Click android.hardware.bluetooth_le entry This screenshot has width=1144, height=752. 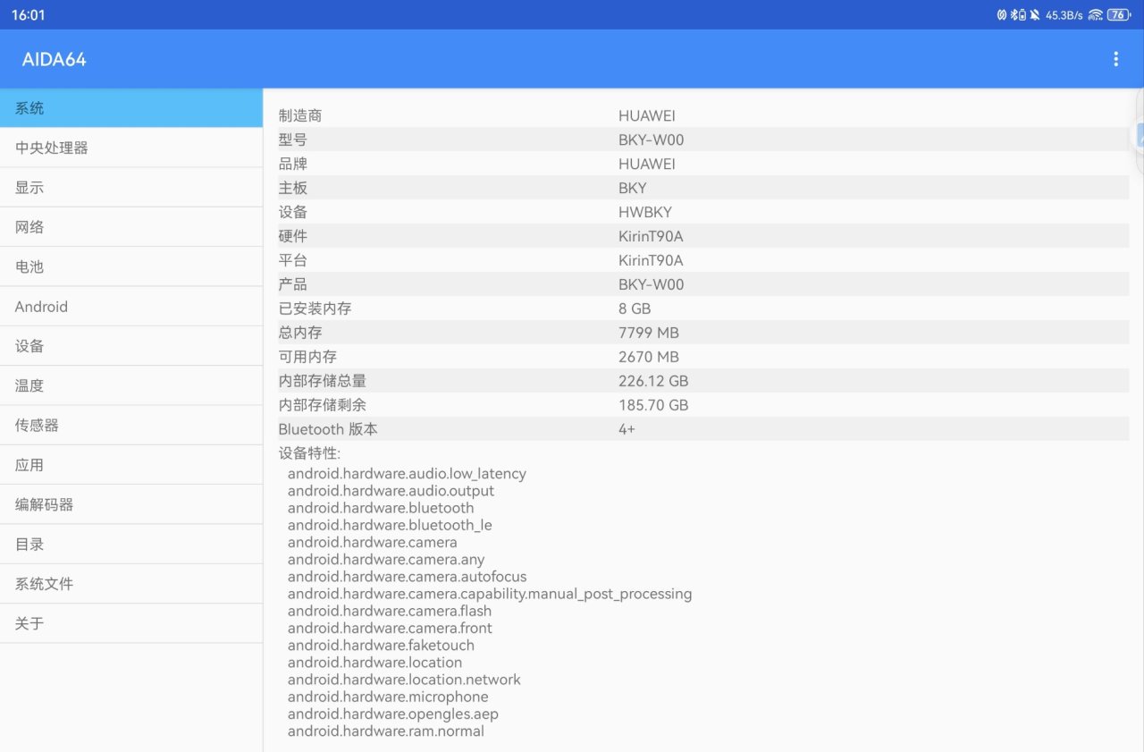[390, 525]
